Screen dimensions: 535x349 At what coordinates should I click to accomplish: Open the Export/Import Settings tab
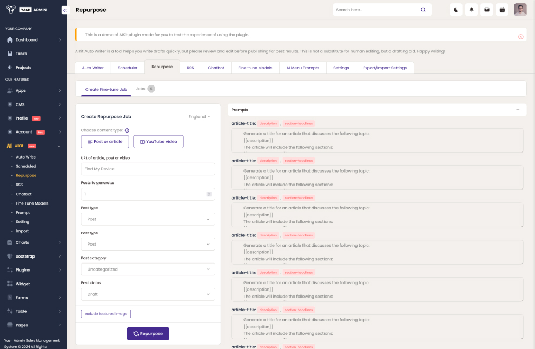coord(385,68)
